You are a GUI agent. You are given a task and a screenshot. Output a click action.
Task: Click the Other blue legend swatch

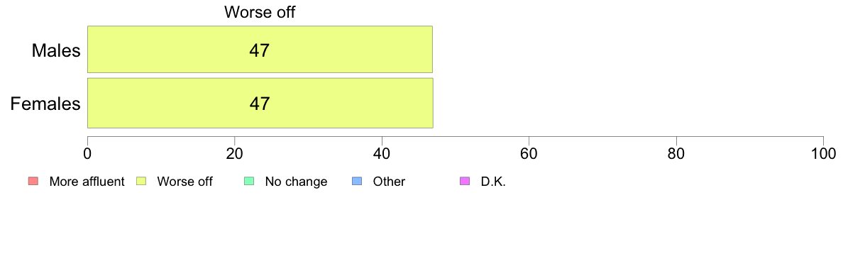click(356, 182)
